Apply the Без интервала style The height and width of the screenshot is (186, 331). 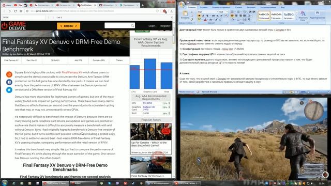coord(276,16)
